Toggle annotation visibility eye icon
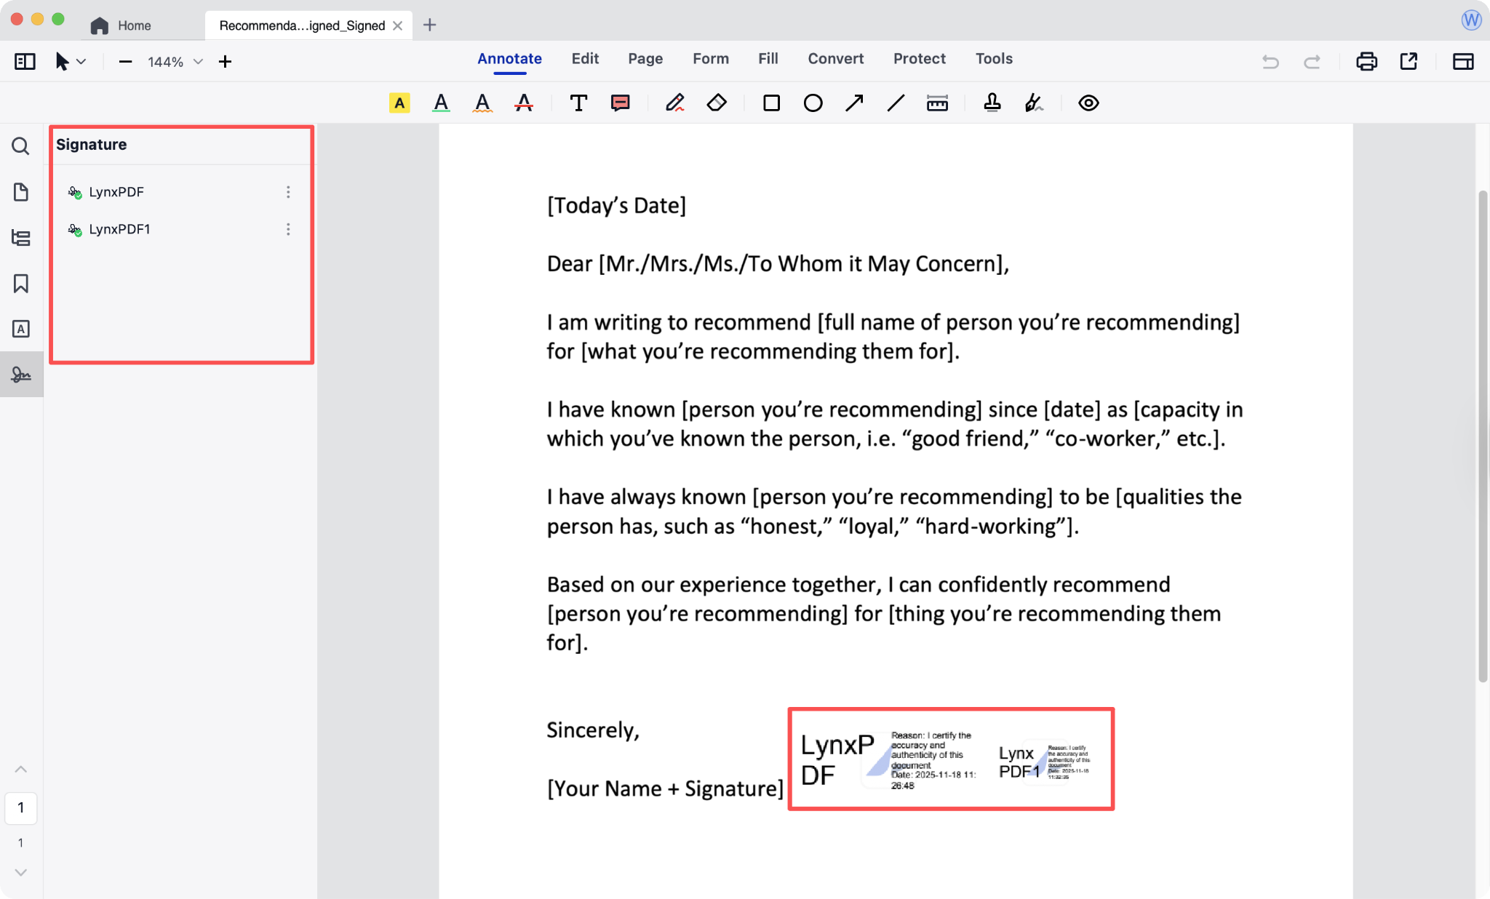The height and width of the screenshot is (899, 1490). 1088,103
